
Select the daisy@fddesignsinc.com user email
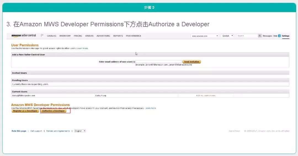[23, 96]
